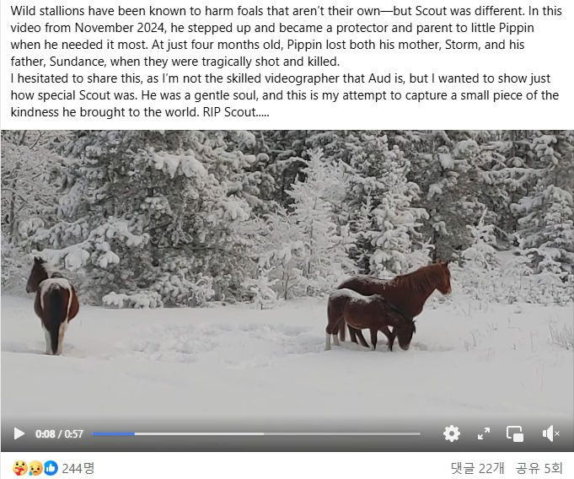Expand video to fullscreen

pyautogui.click(x=484, y=433)
